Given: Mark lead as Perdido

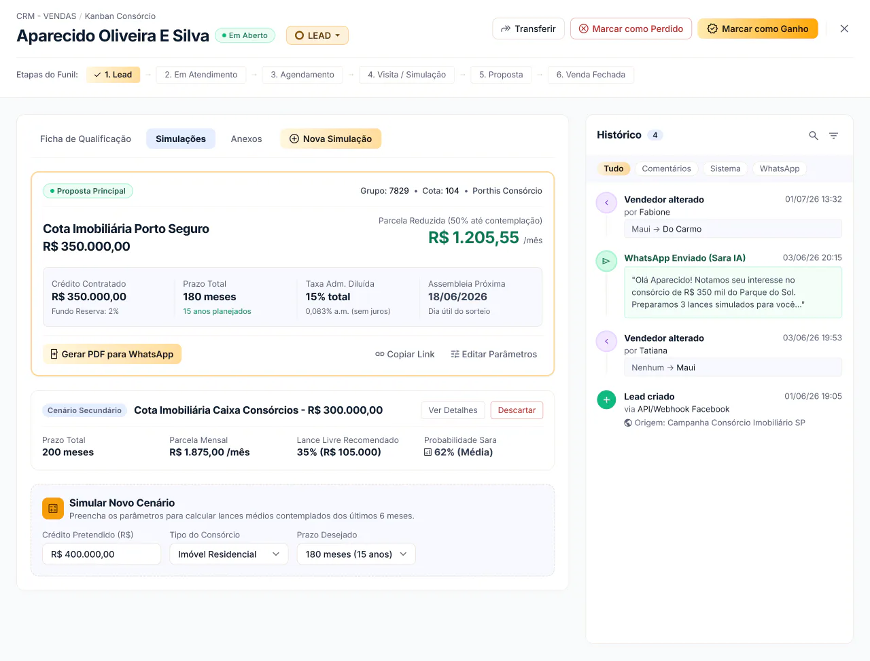Looking at the screenshot, I should tap(631, 29).
